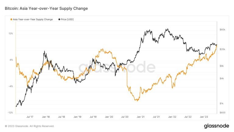Select the Jan '23 x-axis marker
This screenshot has height=132, width=234.
tap(204, 117)
